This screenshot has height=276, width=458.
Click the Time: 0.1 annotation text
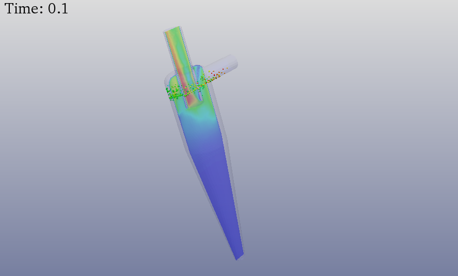[x=37, y=8]
